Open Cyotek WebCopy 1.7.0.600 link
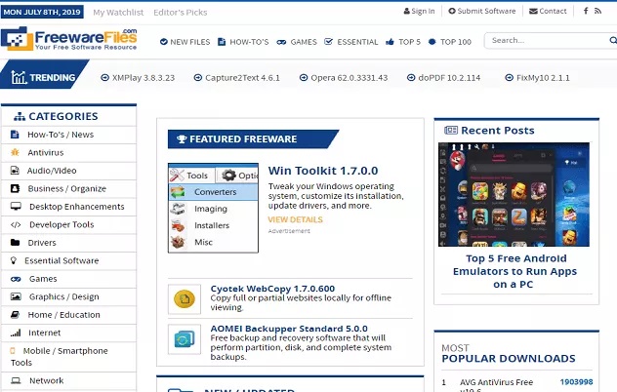 272,289
